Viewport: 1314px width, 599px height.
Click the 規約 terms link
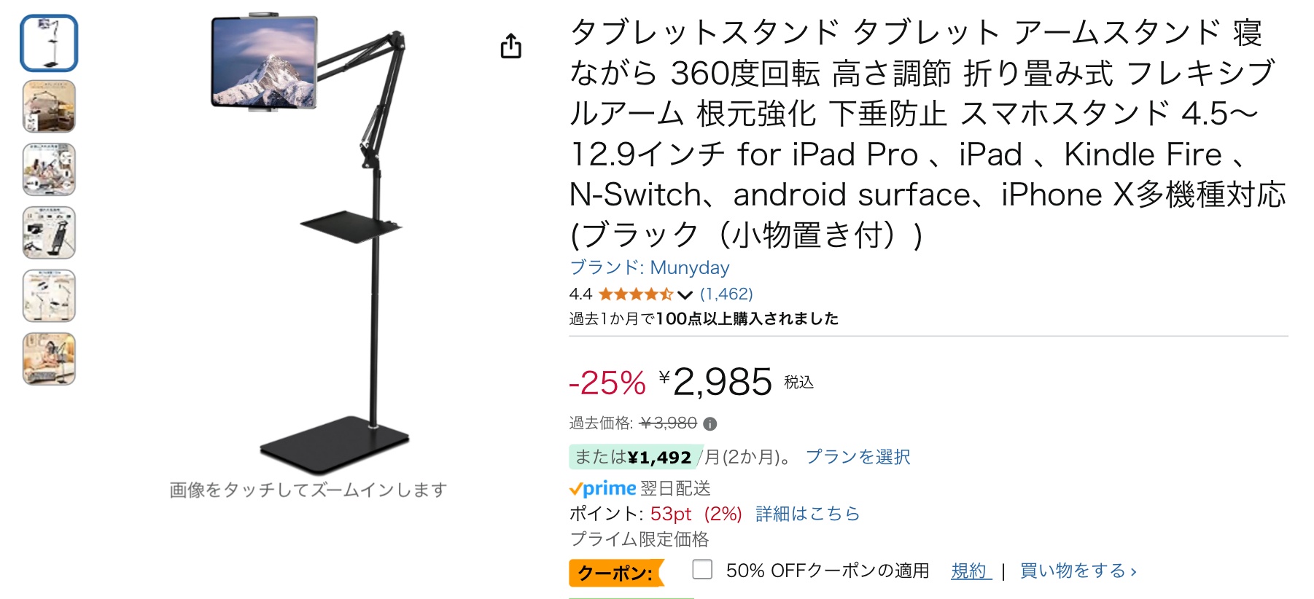[970, 571]
